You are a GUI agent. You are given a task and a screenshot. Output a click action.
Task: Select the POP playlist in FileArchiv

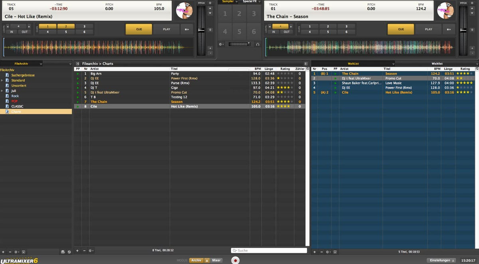[14, 101]
